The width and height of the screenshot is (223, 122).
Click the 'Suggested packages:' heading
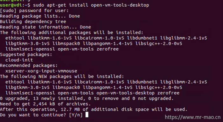click(26, 55)
